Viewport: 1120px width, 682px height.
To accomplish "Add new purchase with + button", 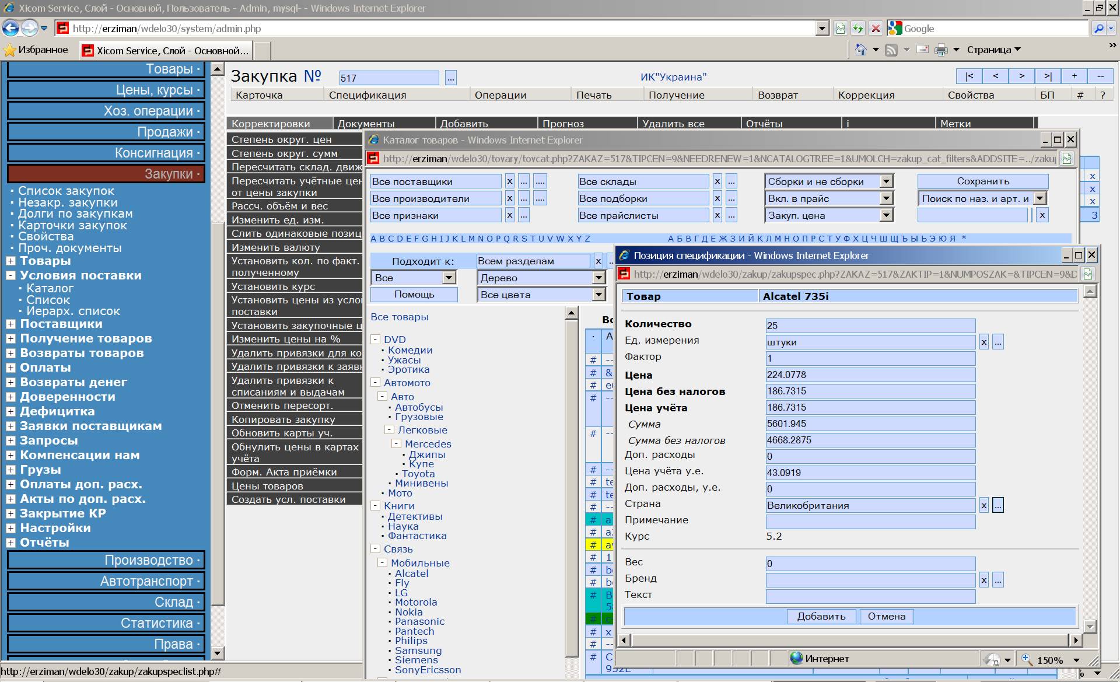I will coord(1074,76).
